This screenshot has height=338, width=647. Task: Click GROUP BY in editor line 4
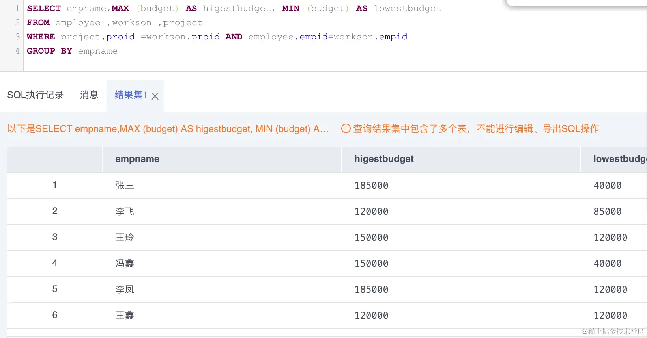49,51
